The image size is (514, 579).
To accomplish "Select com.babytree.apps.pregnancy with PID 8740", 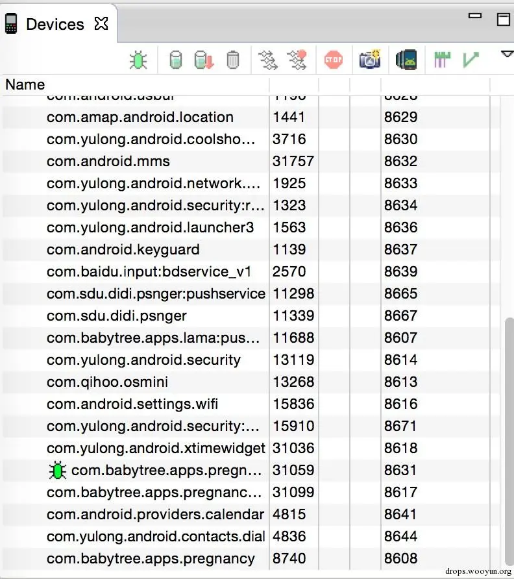I will pyautogui.click(x=151, y=559).
